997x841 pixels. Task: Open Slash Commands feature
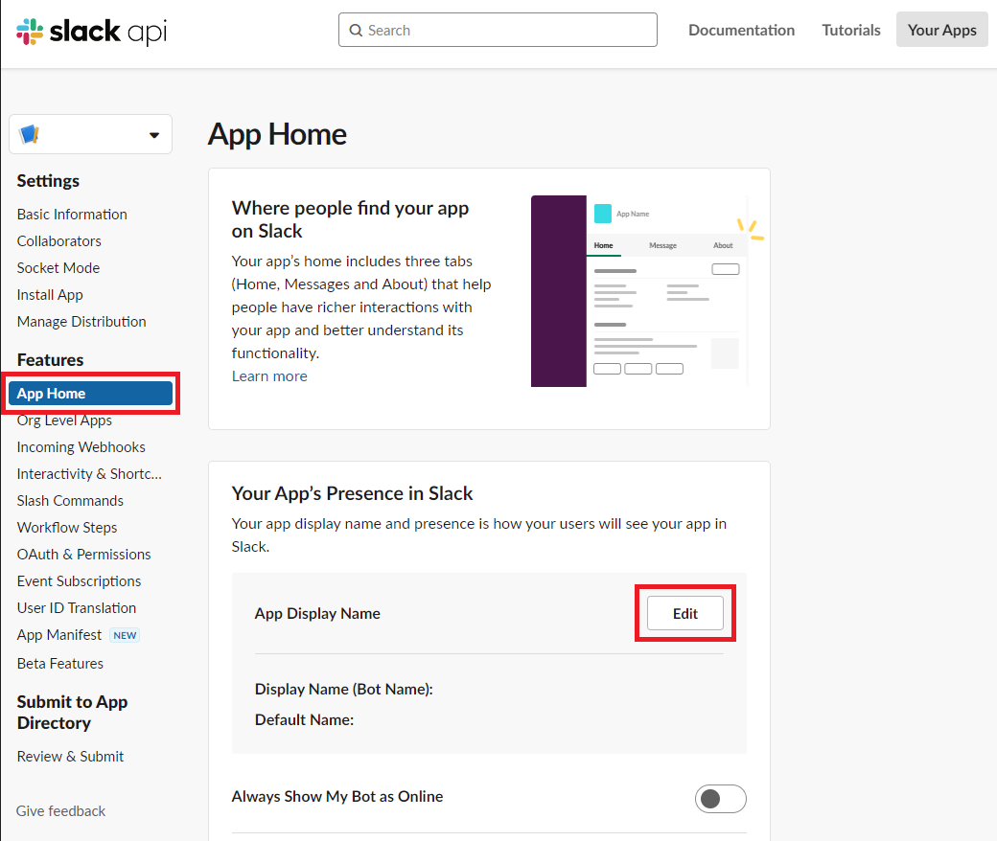coord(70,500)
